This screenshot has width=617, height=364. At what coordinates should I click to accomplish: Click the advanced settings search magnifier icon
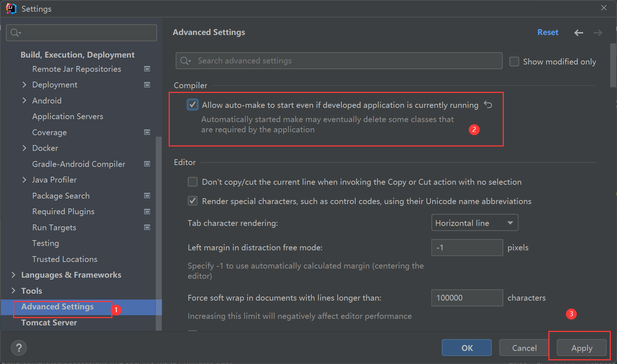(x=185, y=61)
